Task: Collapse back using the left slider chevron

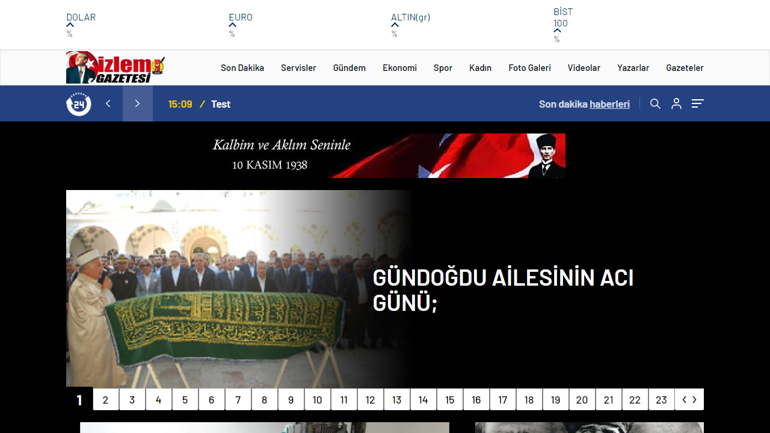Action: (683, 399)
